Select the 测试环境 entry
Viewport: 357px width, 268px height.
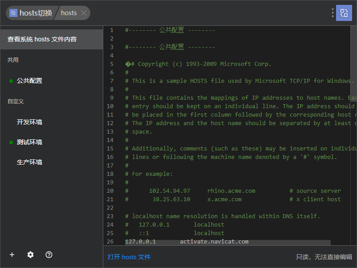pos(29,142)
